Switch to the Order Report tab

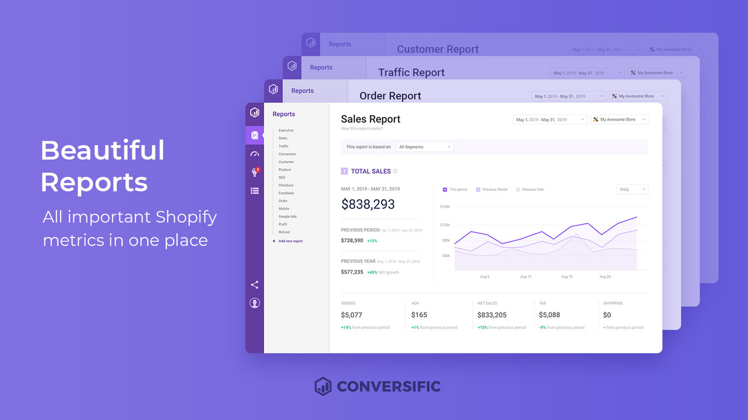pos(390,96)
